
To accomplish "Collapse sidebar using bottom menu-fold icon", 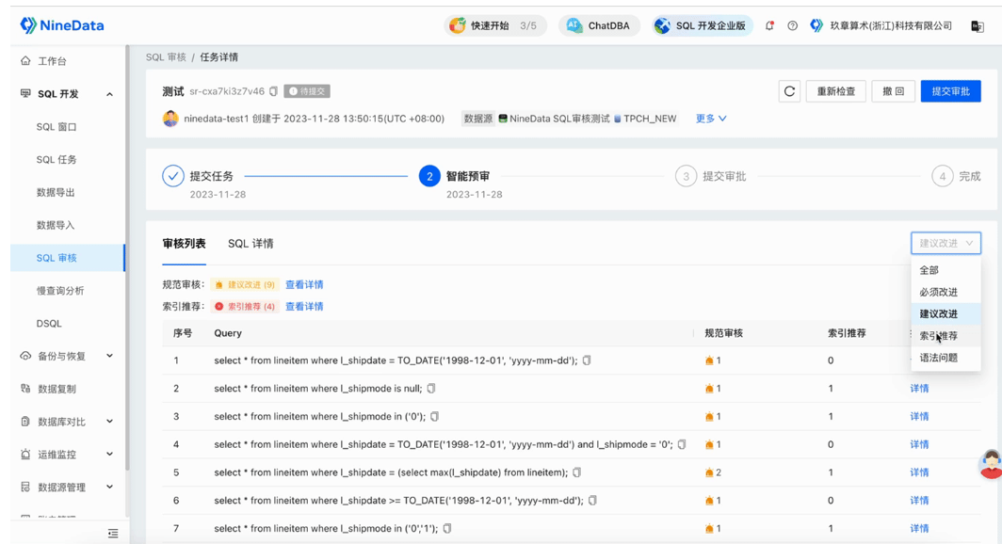I will tap(113, 533).
